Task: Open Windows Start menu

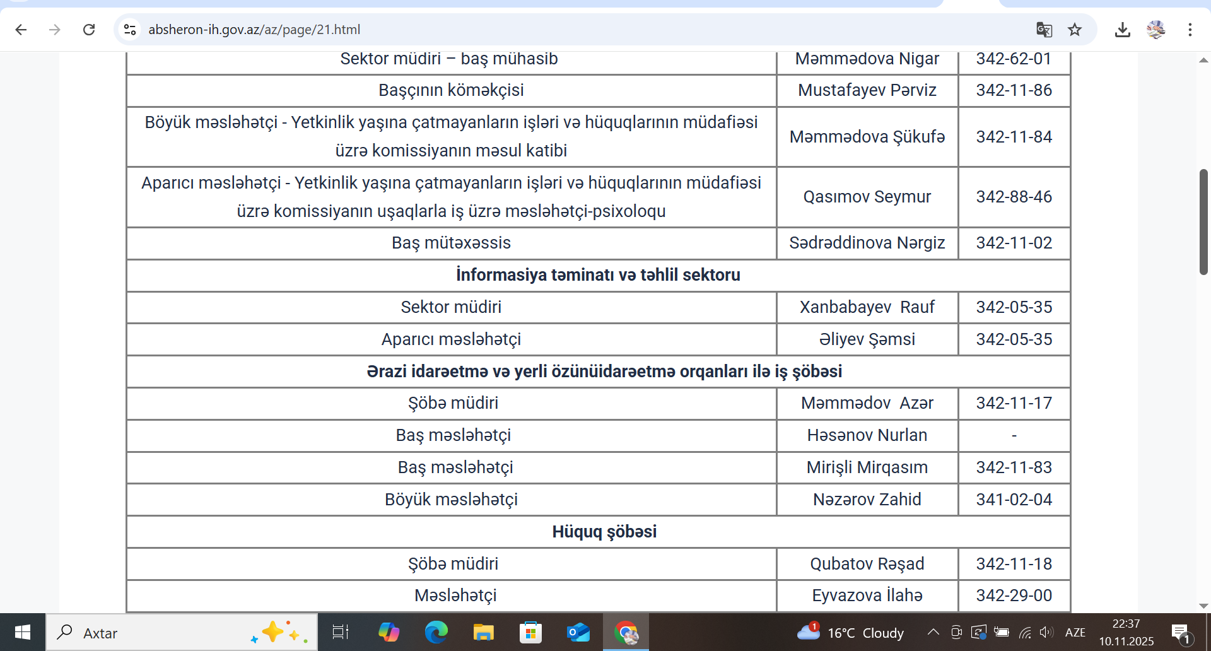Action: [x=23, y=632]
